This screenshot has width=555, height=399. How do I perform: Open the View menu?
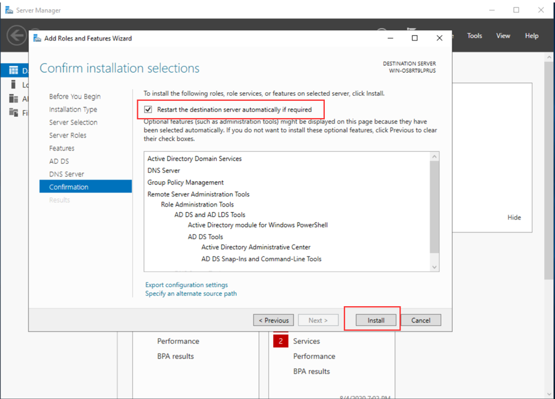point(503,36)
